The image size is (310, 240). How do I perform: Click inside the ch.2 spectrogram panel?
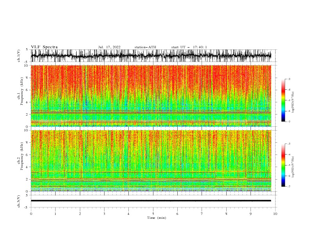(x=151, y=161)
